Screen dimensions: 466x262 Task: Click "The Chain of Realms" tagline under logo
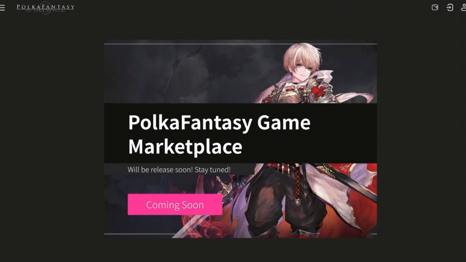tap(46, 11)
